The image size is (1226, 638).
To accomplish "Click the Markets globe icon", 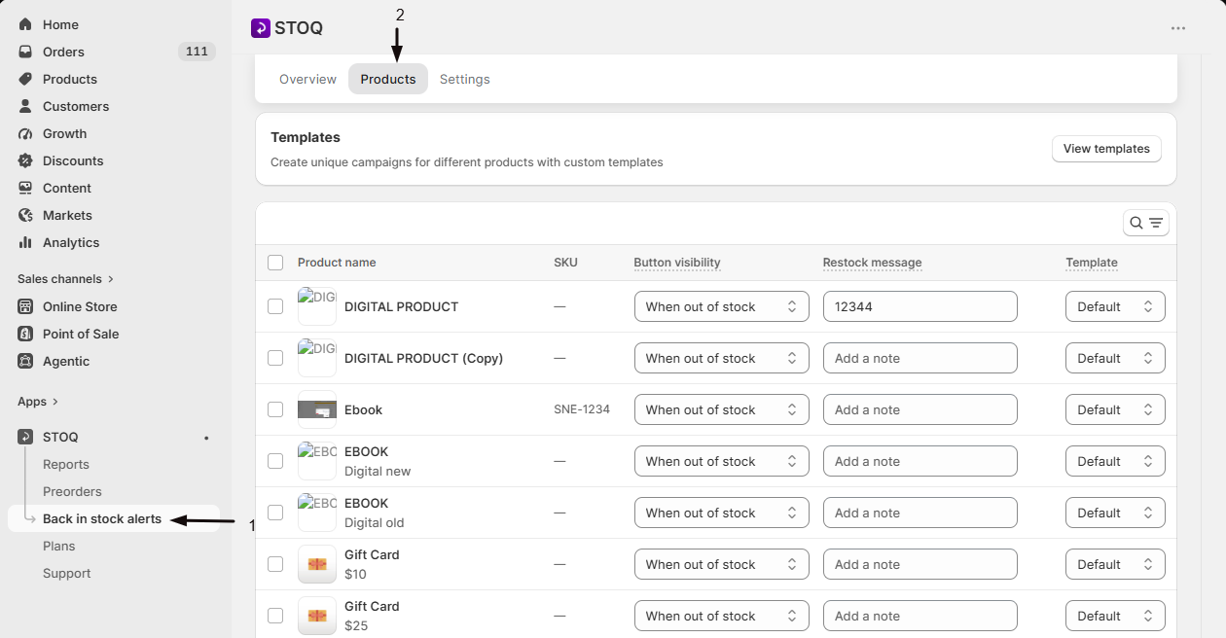I will (25, 215).
